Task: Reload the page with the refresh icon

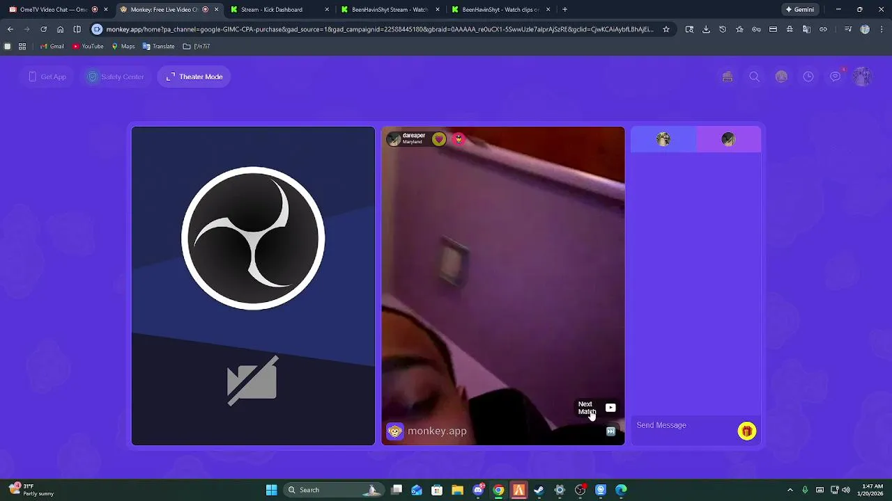Action: tap(43, 29)
